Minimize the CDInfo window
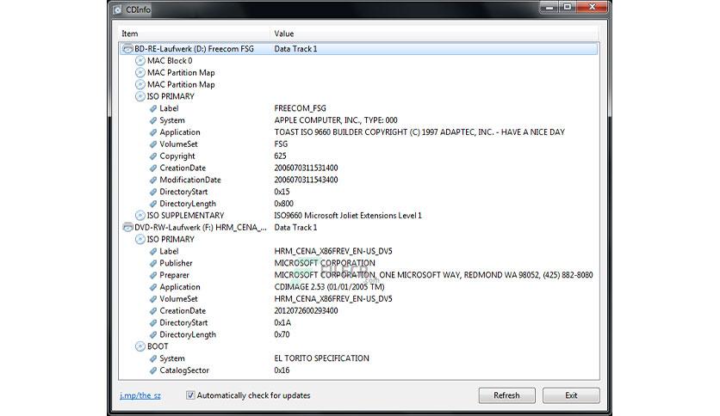The height and width of the screenshot is (416, 720). [549, 8]
